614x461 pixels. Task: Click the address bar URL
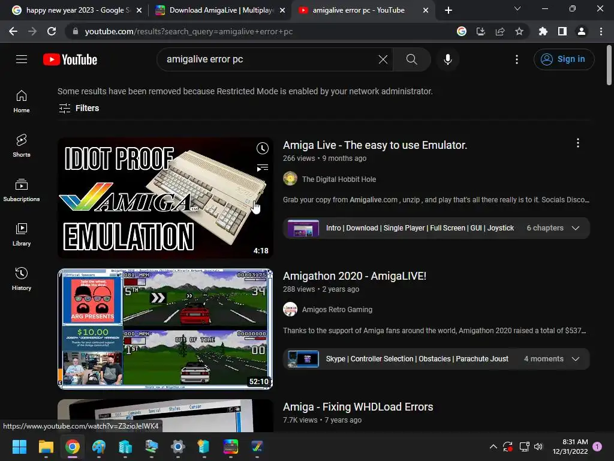coord(188,31)
